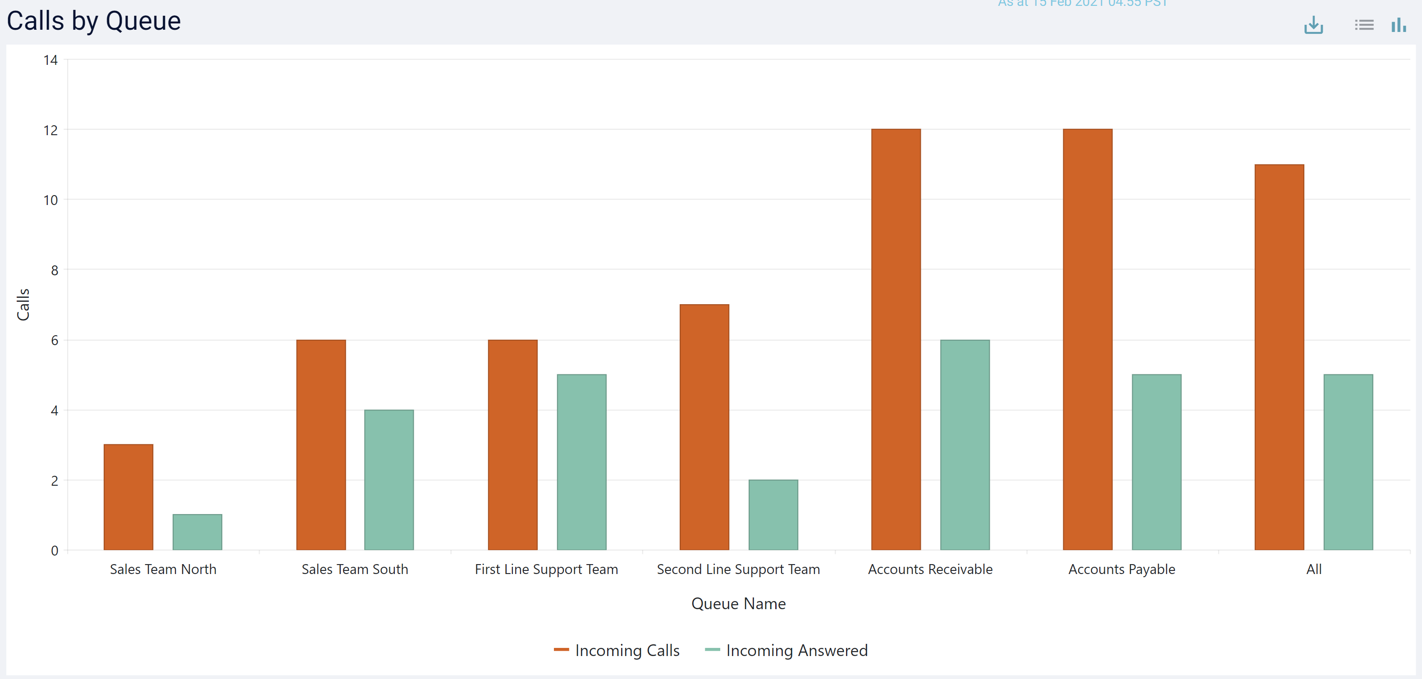
Task: Click the As at timestamp text
Action: pyautogui.click(x=1082, y=3)
